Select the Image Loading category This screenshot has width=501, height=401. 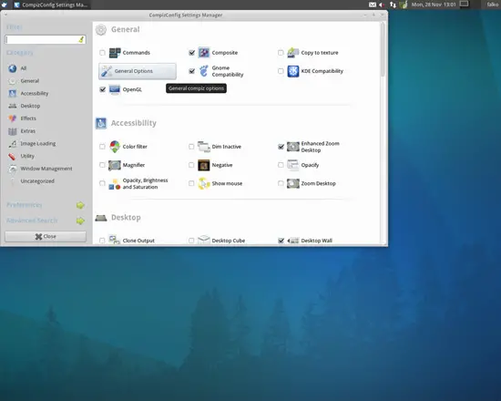(x=37, y=144)
